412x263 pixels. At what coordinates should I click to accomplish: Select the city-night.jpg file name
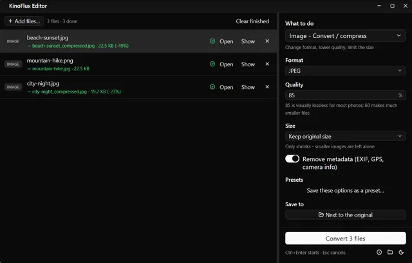pyautogui.click(x=43, y=83)
